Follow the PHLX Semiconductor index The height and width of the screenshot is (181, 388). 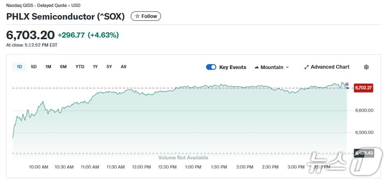[146, 16]
